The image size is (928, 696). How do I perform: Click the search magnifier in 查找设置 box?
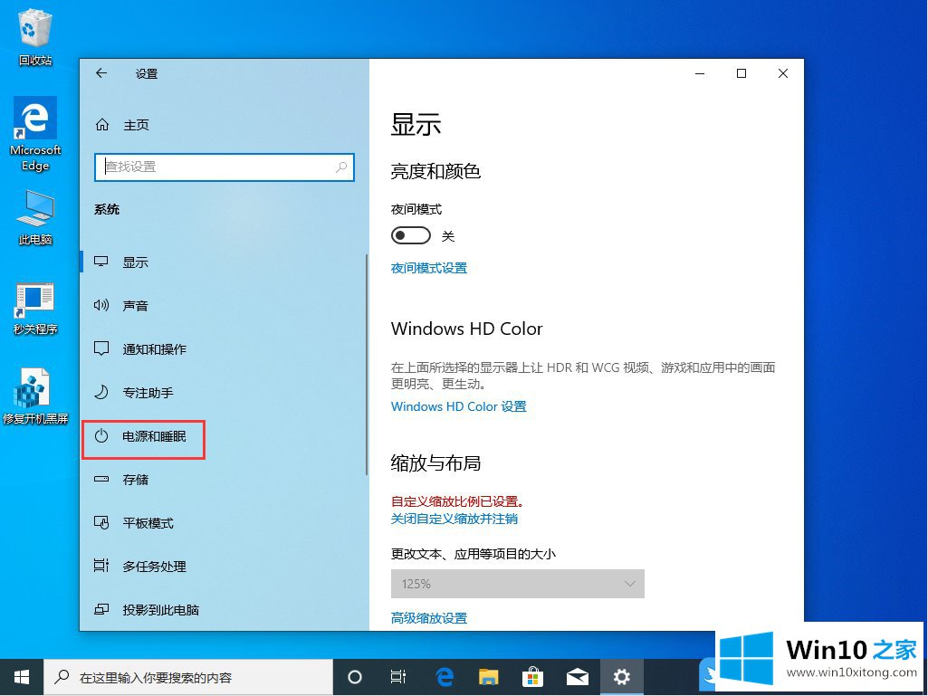pyautogui.click(x=341, y=167)
